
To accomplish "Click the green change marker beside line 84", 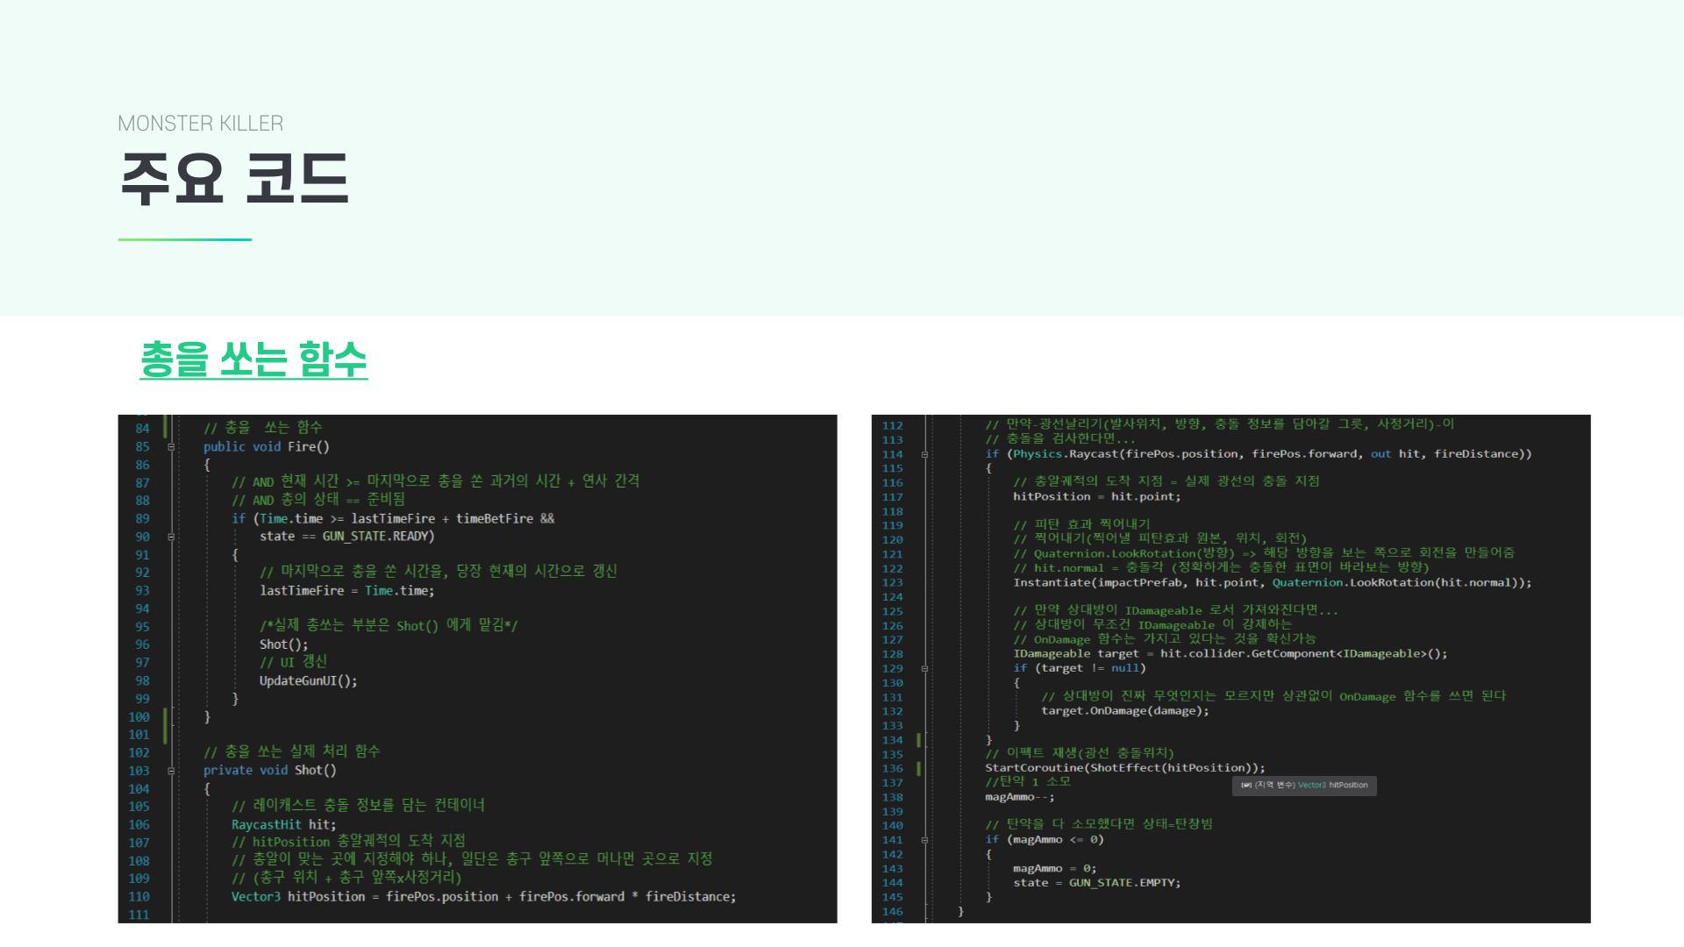I will tap(165, 428).
